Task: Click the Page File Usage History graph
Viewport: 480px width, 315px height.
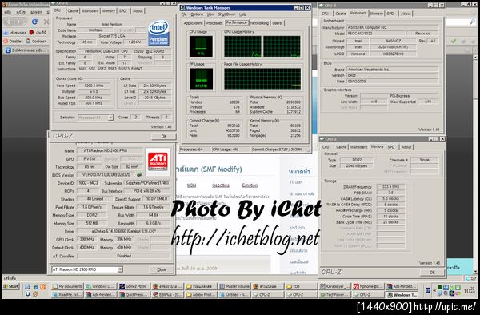Action: 262,78
